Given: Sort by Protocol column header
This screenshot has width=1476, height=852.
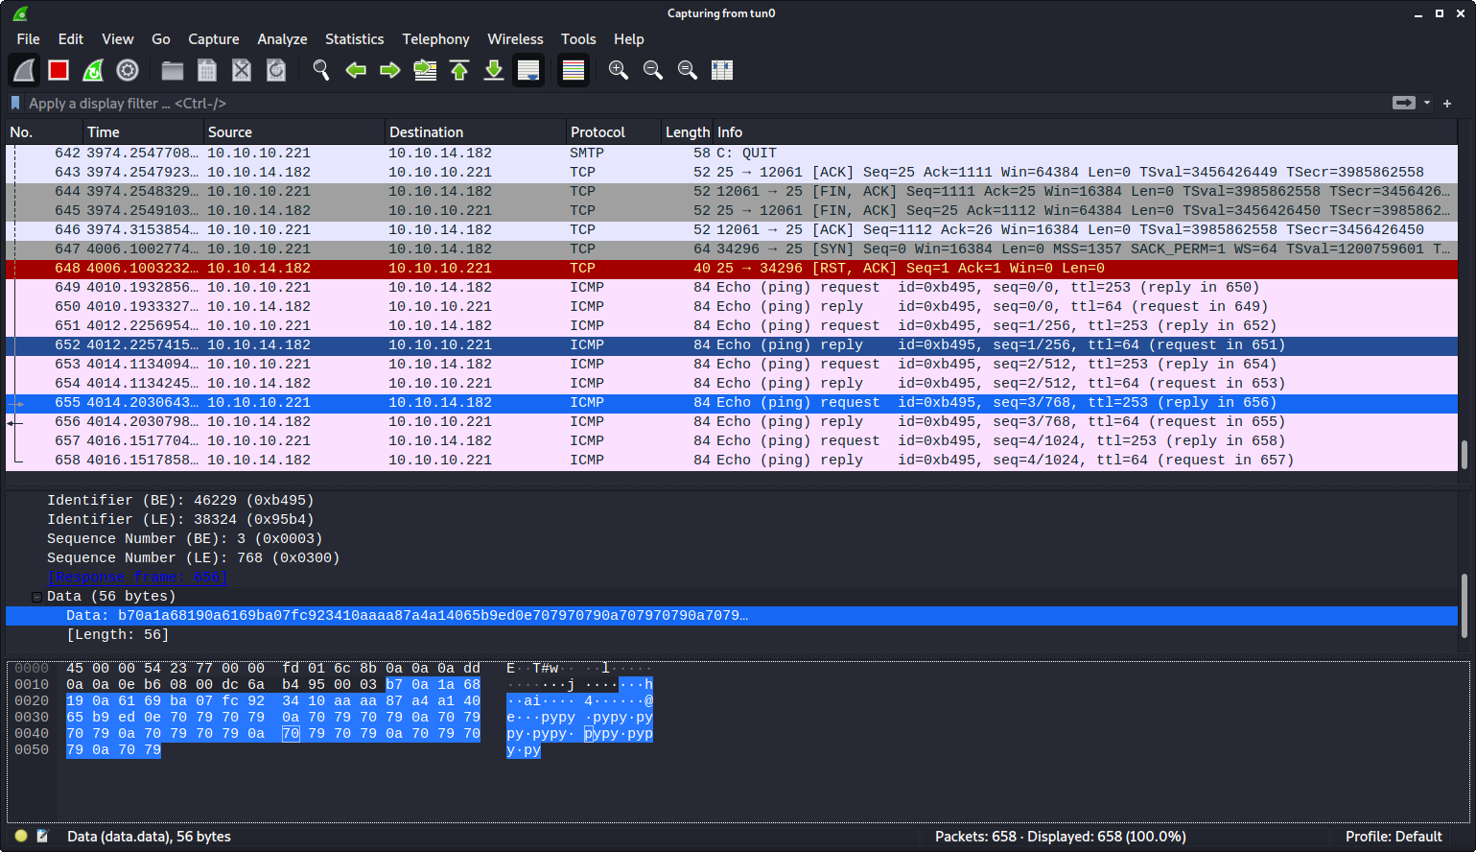Looking at the screenshot, I should tap(614, 132).
